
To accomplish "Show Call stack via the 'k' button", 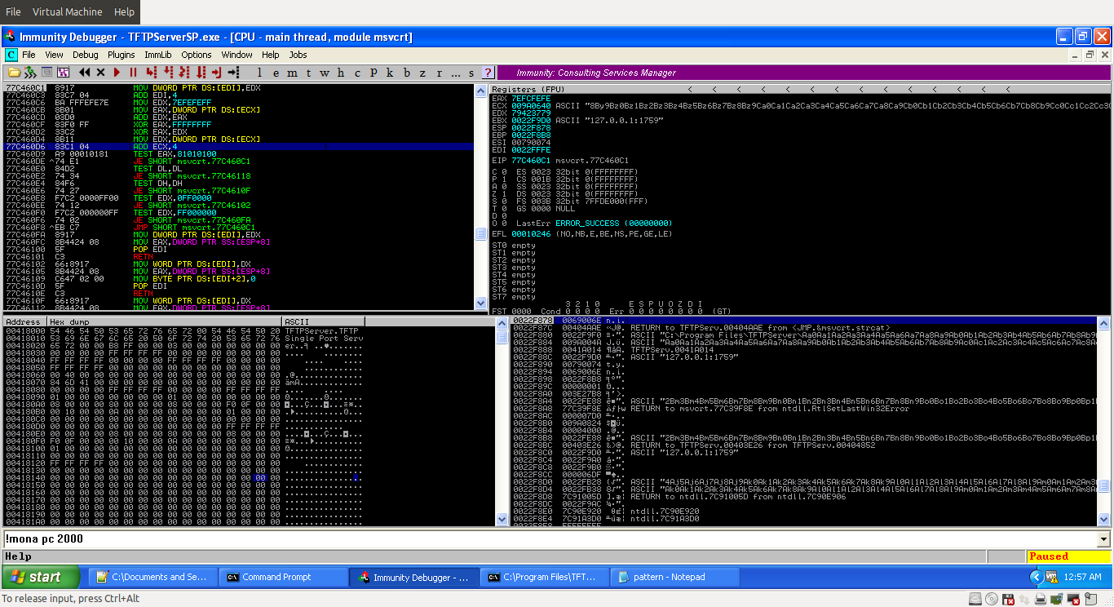I will [x=390, y=73].
